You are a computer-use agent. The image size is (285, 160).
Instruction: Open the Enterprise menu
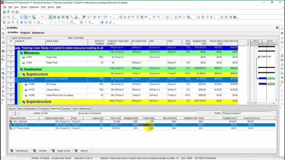34,7
